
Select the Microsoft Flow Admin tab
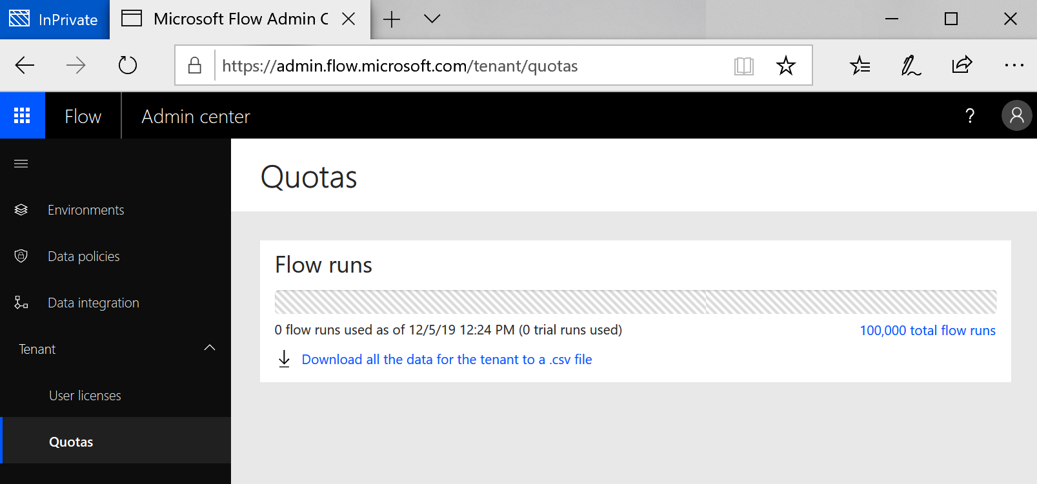(x=240, y=19)
